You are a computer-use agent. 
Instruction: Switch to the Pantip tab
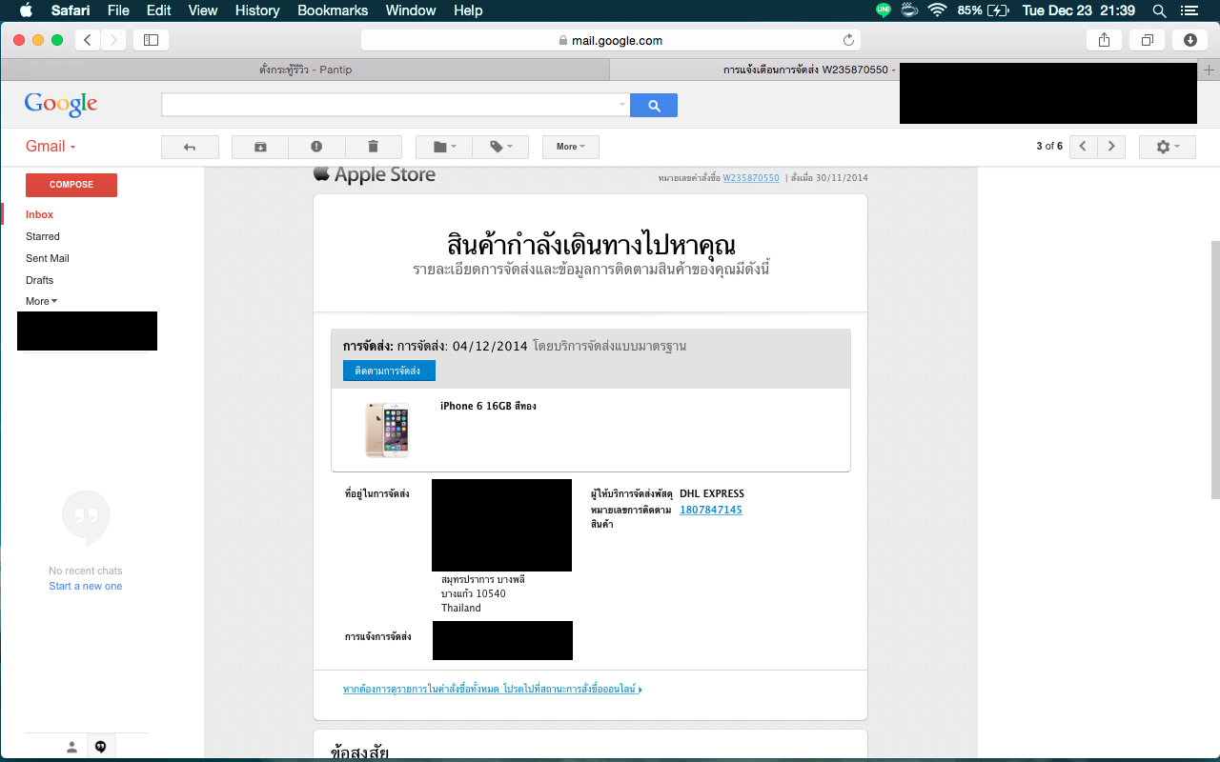click(305, 70)
